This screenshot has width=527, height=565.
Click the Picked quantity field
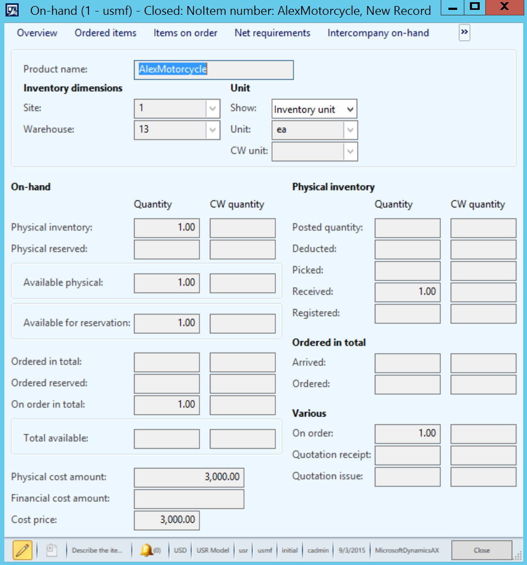point(408,271)
